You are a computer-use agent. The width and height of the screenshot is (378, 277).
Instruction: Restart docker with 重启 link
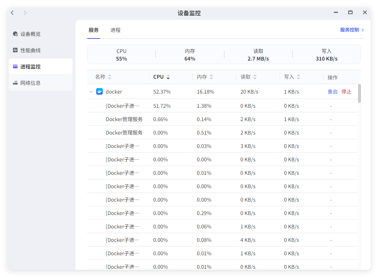333,92
